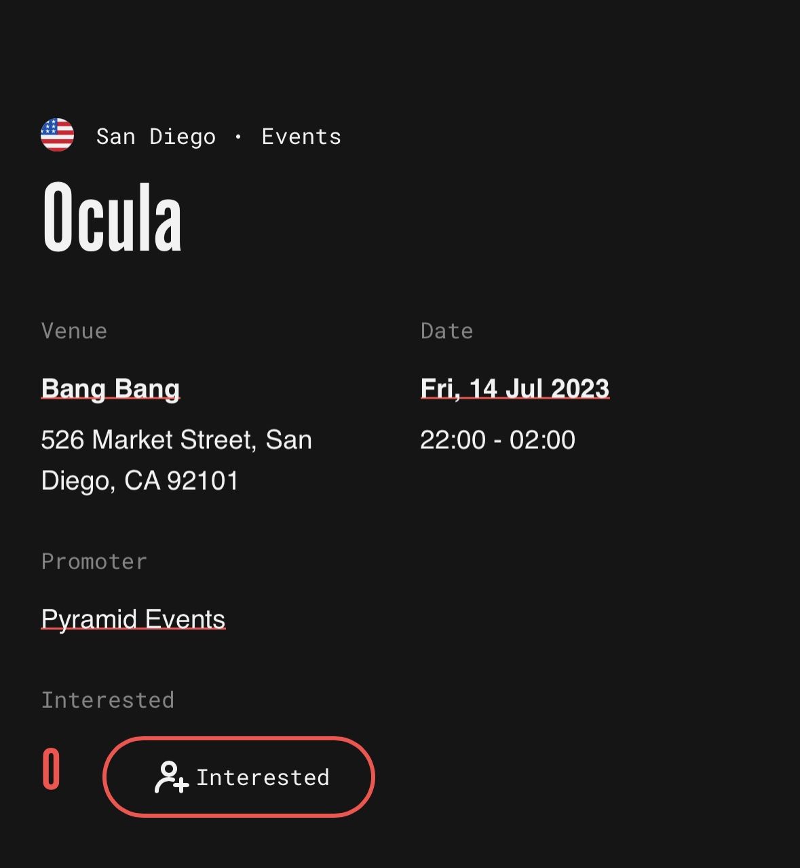800x868 pixels.
Task: Click the dot separator in breadcrumb
Action: [x=238, y=137]
